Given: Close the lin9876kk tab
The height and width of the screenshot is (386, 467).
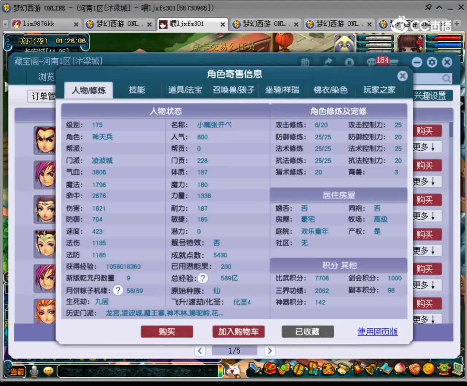Looking at the screenshot, I should 76,24.
